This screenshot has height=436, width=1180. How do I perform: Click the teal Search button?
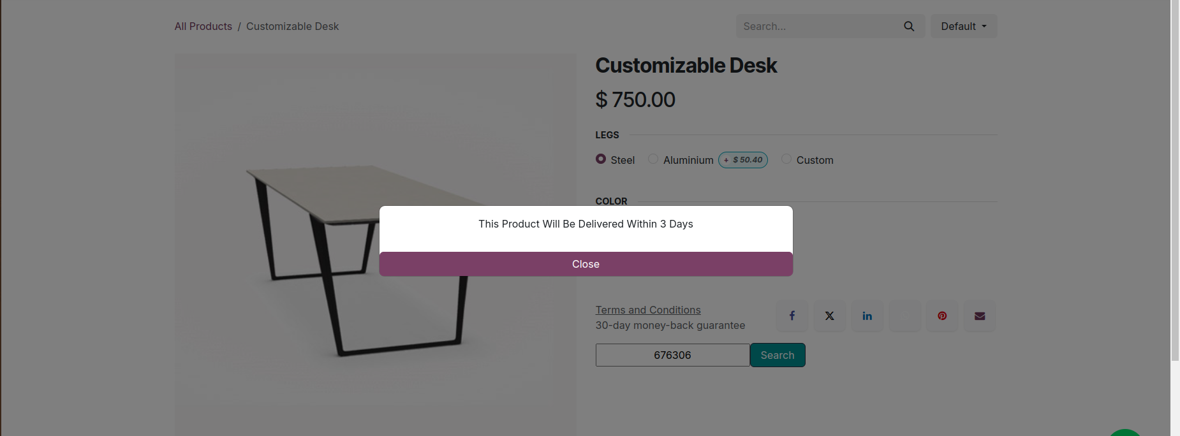[x=777, y=355]
